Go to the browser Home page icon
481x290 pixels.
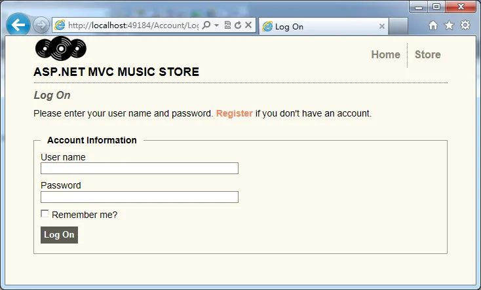point(433,26)
